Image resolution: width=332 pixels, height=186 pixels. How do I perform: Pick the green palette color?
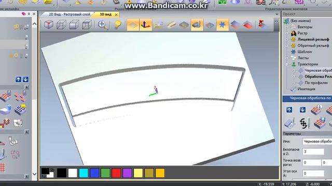(x=105, y=173)
